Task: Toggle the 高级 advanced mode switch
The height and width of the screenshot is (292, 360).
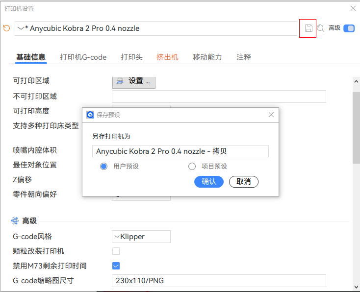Action: pyautogui.click(x=349, y=28)
